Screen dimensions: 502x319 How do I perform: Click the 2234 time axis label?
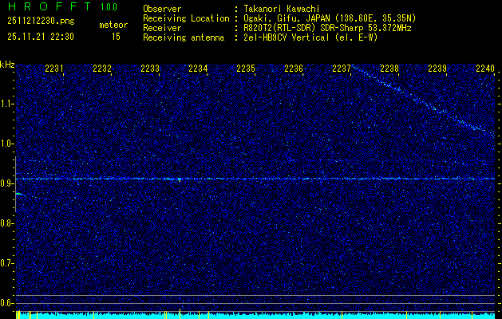point(198,69)
